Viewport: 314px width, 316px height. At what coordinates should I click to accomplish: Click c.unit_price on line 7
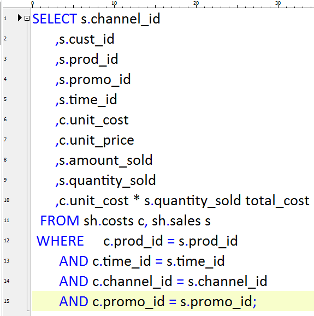click(97, 140)
